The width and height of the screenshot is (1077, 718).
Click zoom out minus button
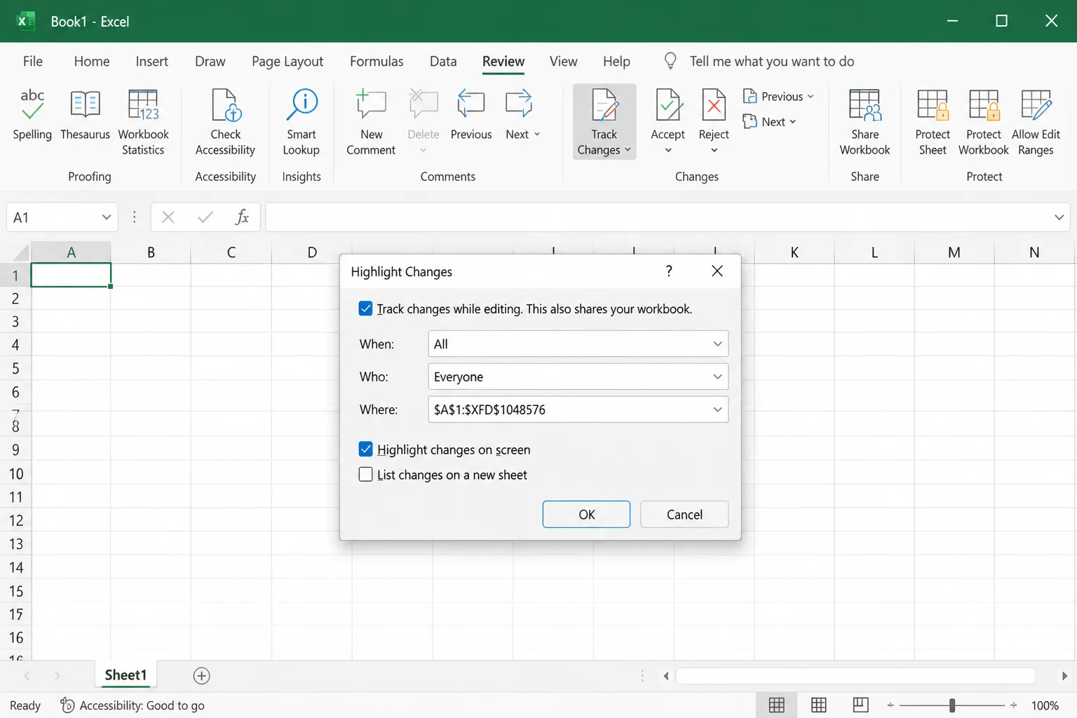coord(890,705)
